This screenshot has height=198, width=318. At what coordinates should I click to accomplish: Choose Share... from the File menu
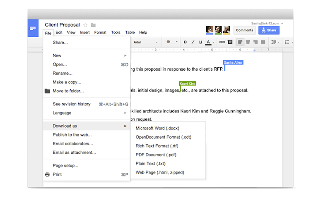[x=87, y=43]
